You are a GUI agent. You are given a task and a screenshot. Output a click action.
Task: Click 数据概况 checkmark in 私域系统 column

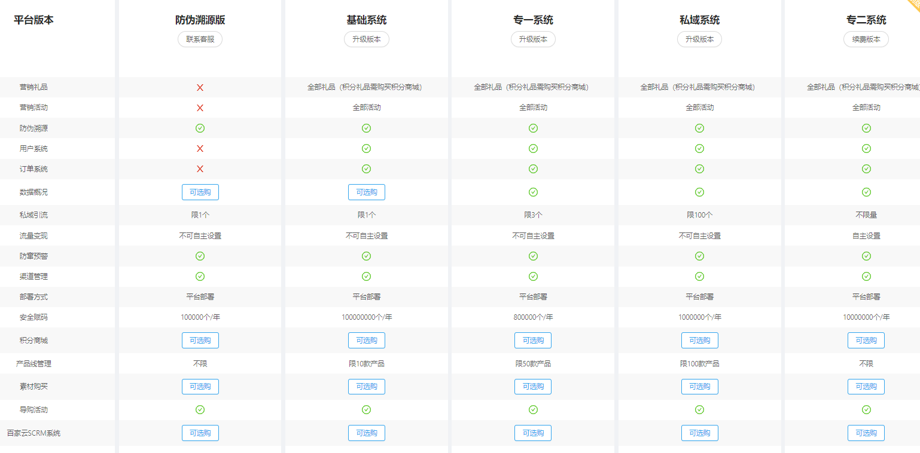point(699,192)
